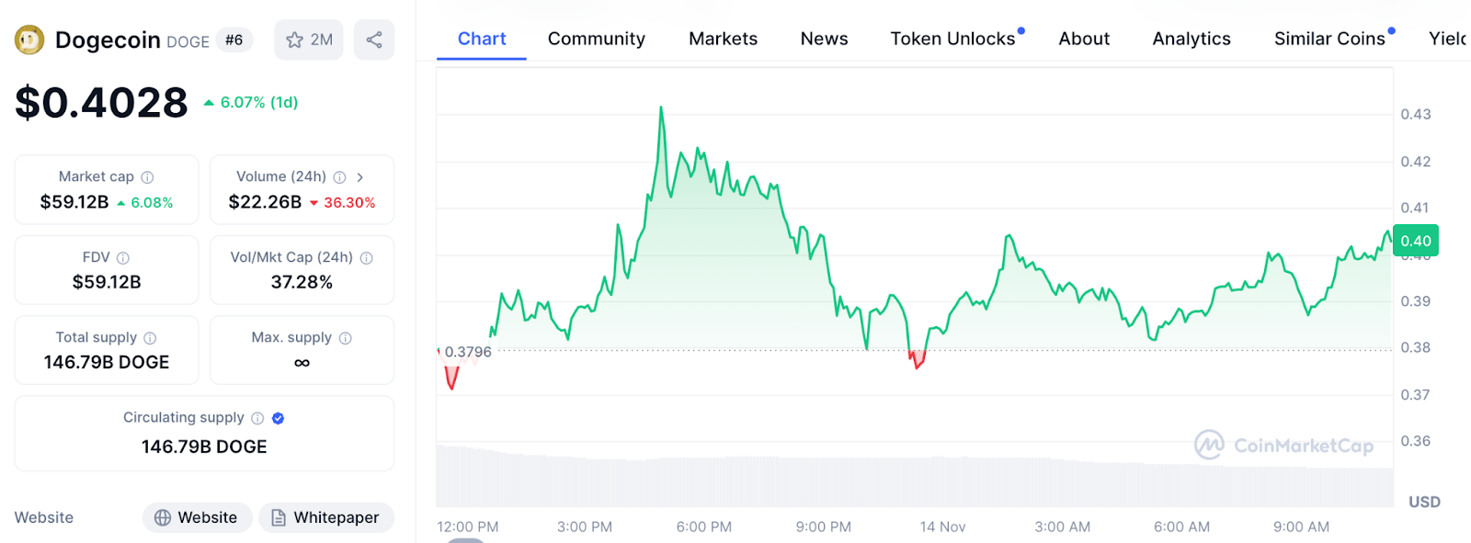The height and width of the screenshot is (543, 1471).
Task: Click the $22.26B volume value
Action: point(265,202)
